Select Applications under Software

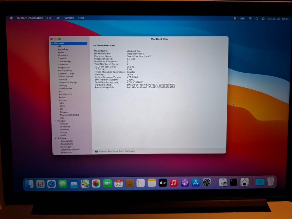click(x=67, y=144)
